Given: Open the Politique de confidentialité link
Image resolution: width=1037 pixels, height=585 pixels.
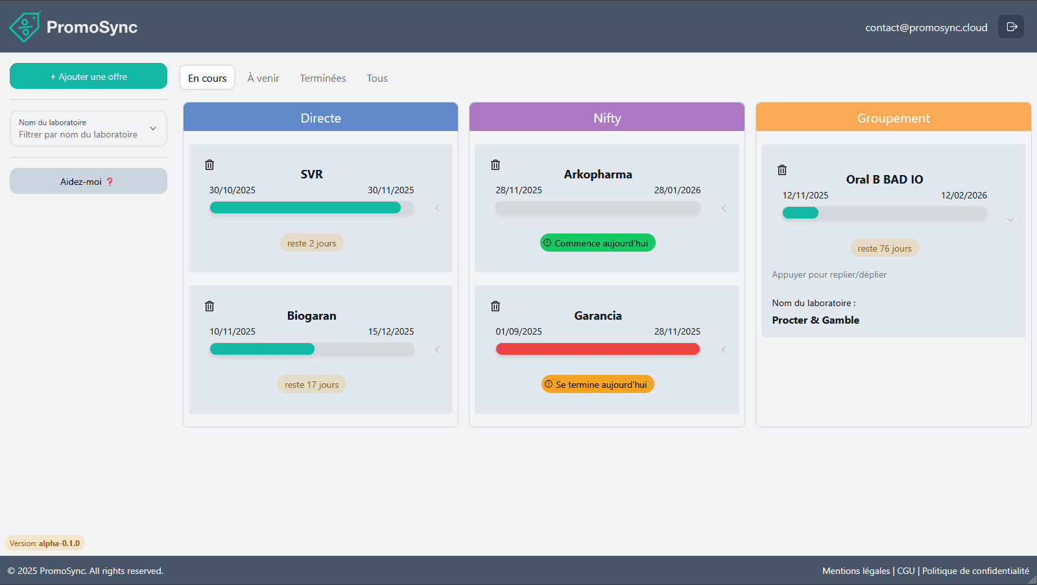Looking at the screenshot, I should click(975, 571).
